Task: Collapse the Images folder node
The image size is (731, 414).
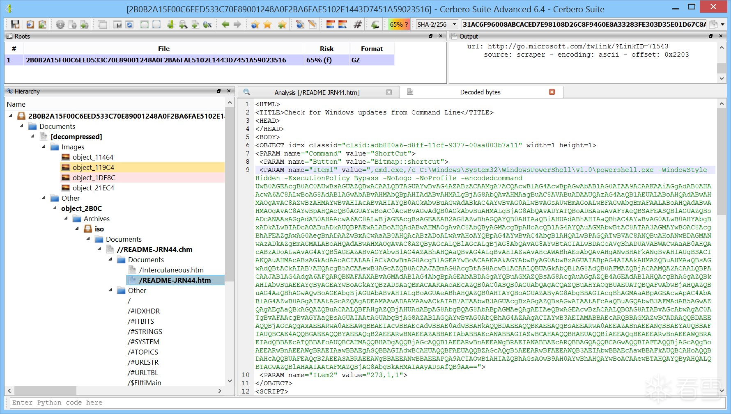Action: click(x=44, y=147)
